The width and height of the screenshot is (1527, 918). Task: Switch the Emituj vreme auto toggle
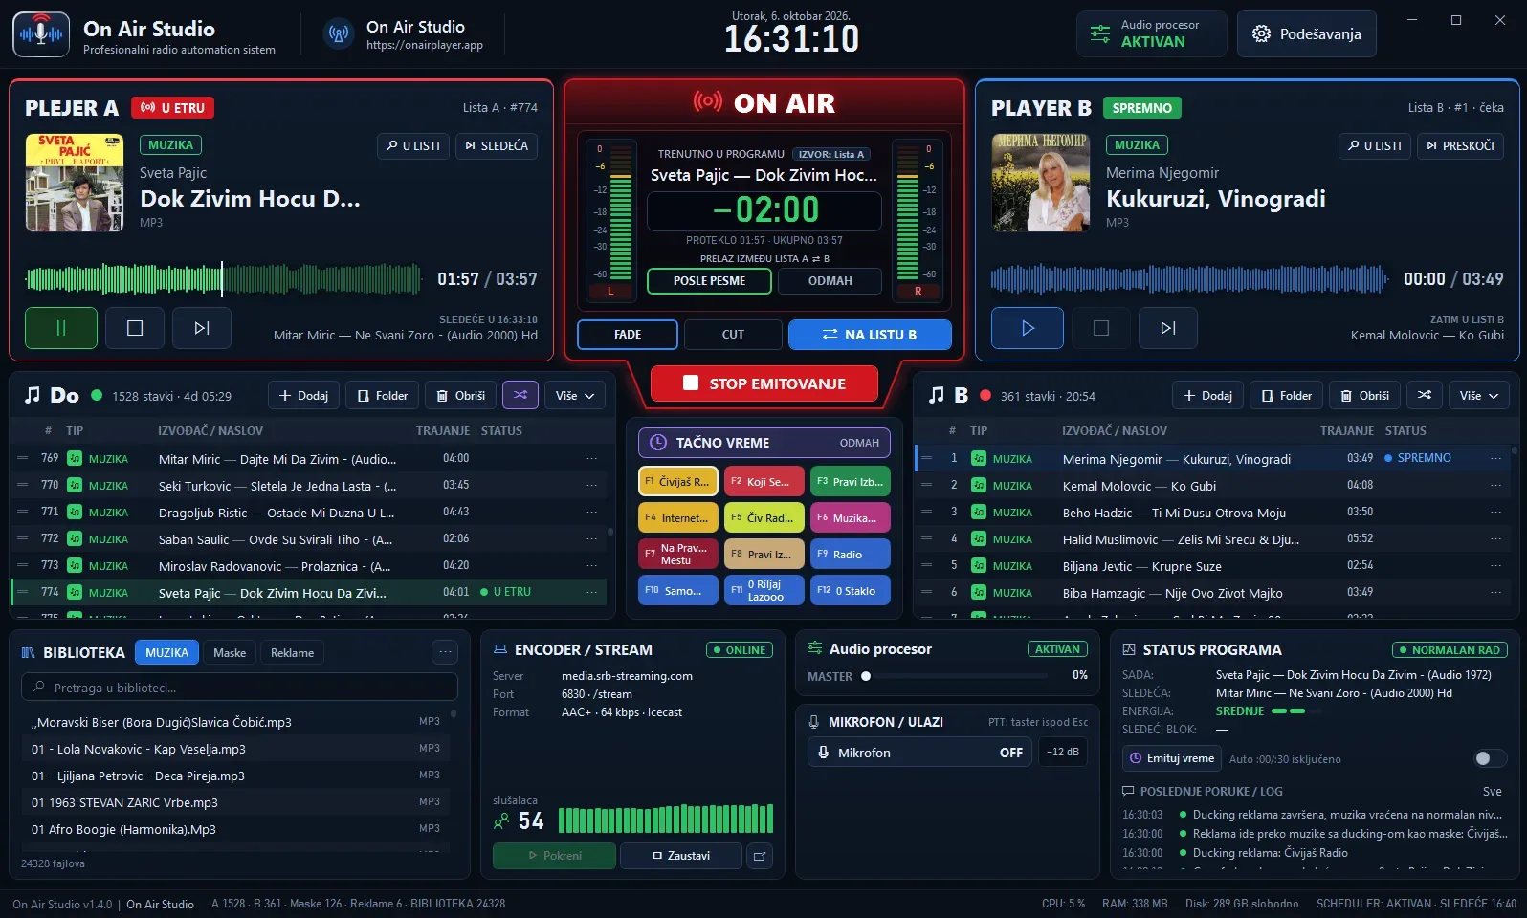click(1489, 758)
